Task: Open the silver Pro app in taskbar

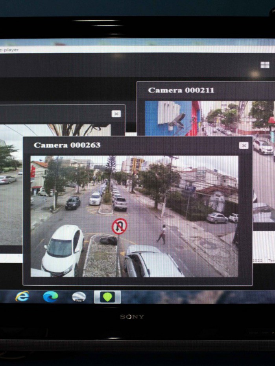Action: point(79,297)
